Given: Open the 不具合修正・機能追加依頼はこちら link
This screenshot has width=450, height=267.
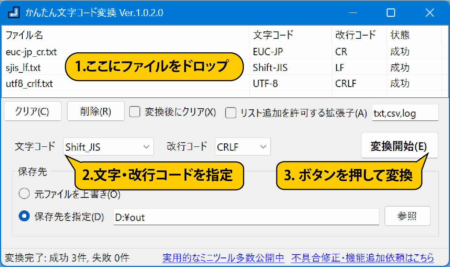Looking at the screenshot, I should (363, 258).
